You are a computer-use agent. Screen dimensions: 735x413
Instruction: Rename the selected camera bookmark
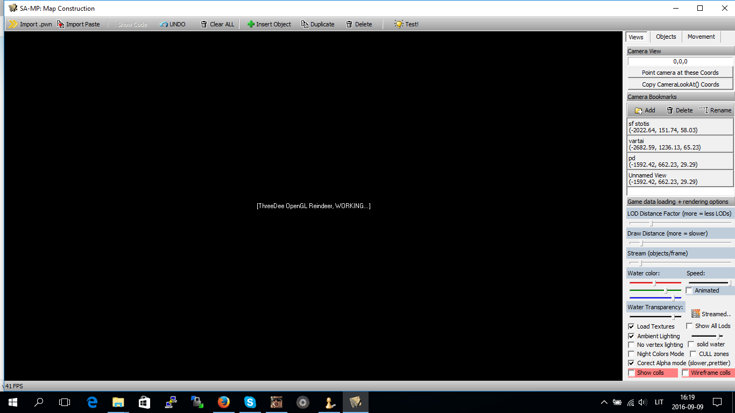click(715, 110)
